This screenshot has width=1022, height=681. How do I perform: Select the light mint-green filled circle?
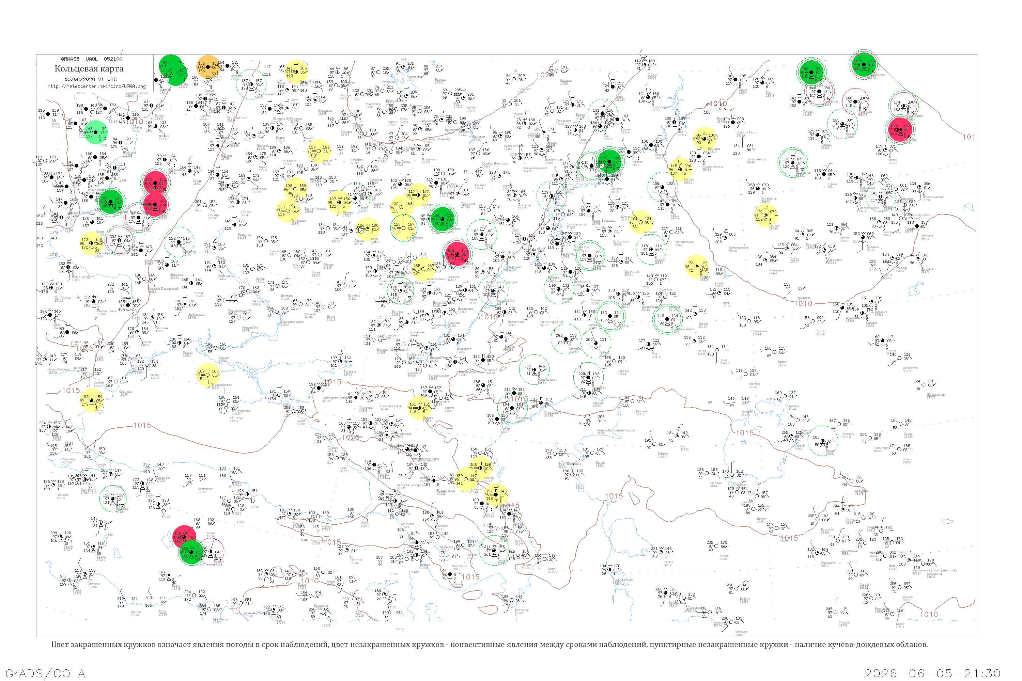point(95,132)
